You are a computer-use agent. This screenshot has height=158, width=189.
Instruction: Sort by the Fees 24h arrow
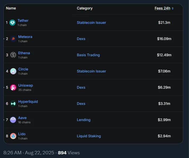tap(173, 8)
